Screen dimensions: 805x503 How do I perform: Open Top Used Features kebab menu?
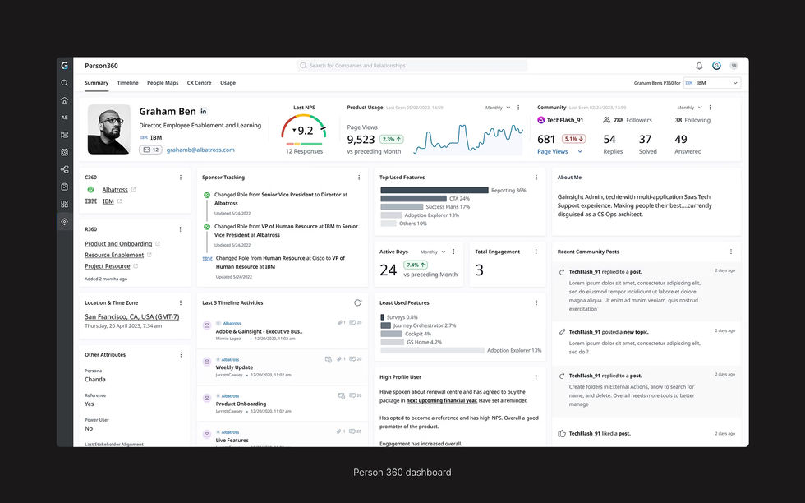pos(536,178)
